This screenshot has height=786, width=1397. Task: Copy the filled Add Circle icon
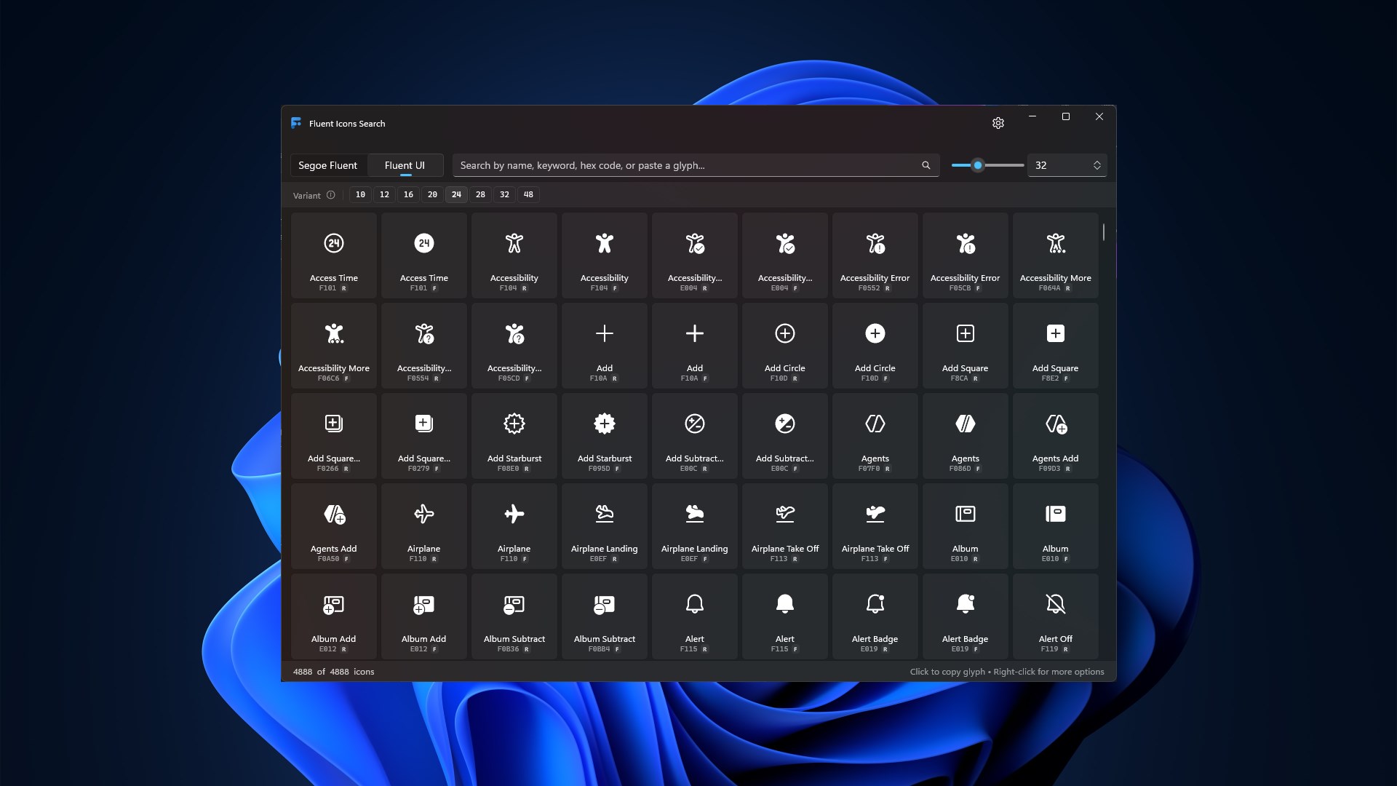(x=875, y=346)
